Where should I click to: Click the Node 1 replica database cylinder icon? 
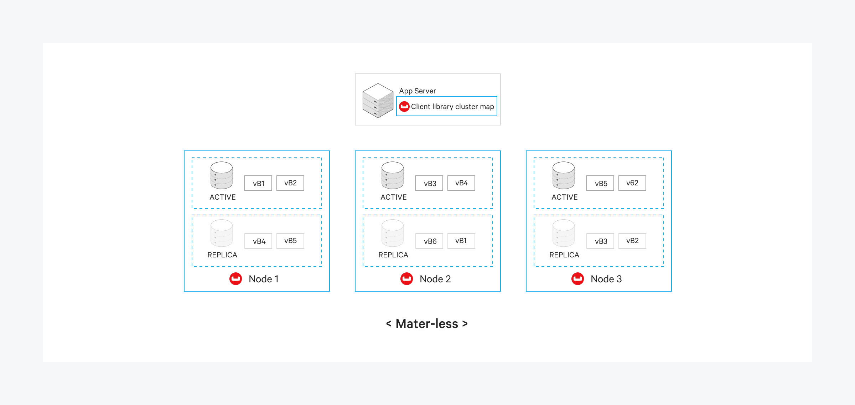coord(221,233)
